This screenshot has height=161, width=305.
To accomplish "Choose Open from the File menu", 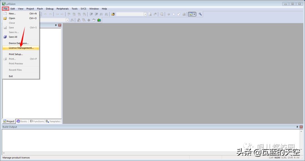I will coord(21,18).
